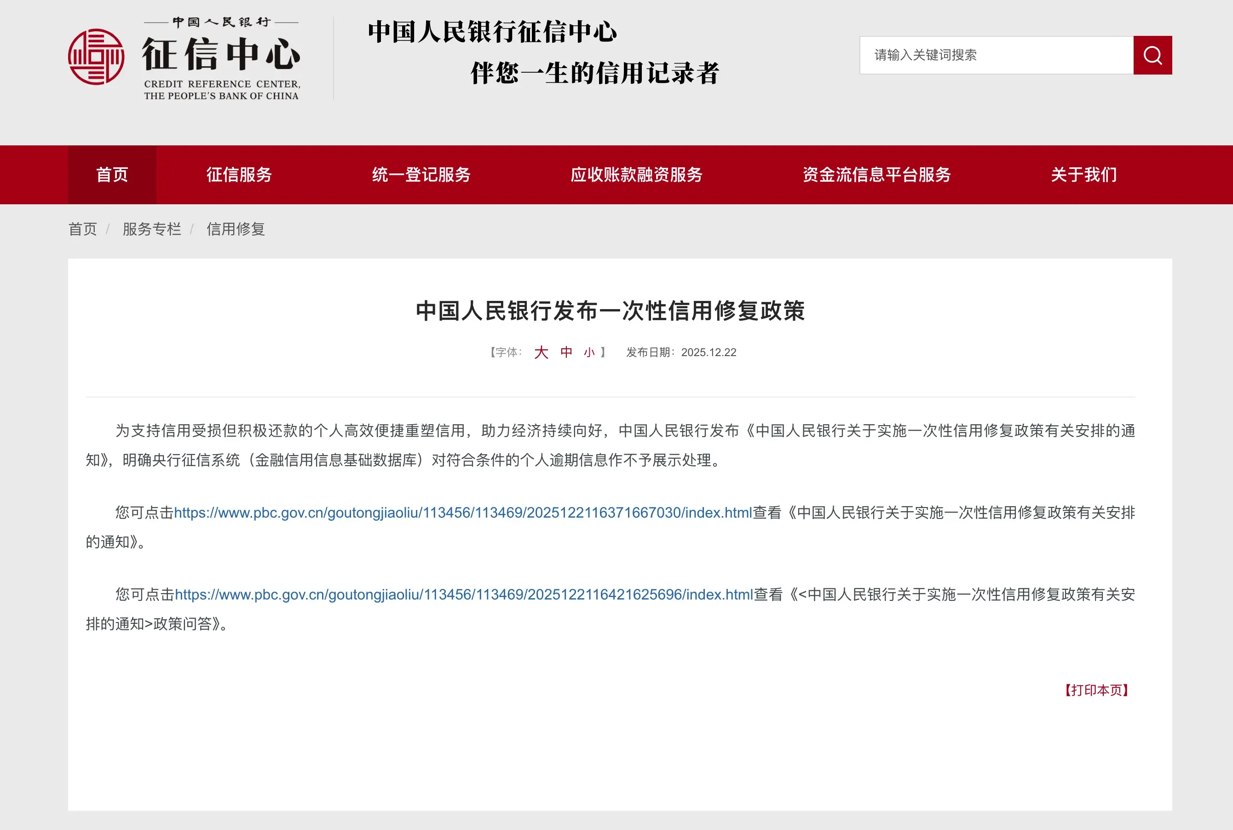Open the 首页 navigation tab

click(112, 175)
